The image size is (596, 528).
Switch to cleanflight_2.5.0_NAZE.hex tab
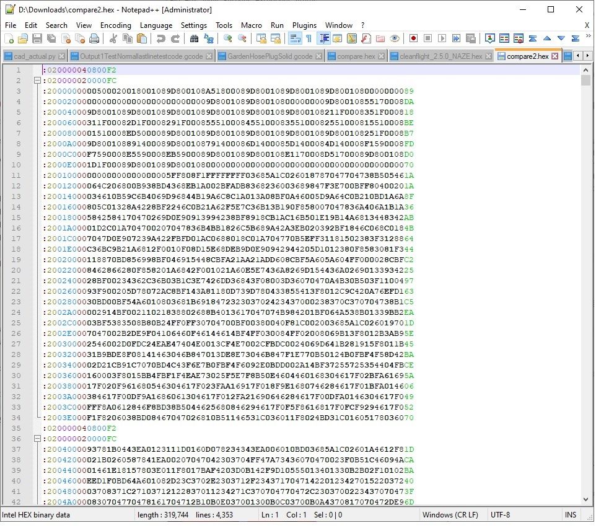tap(441, 56)
